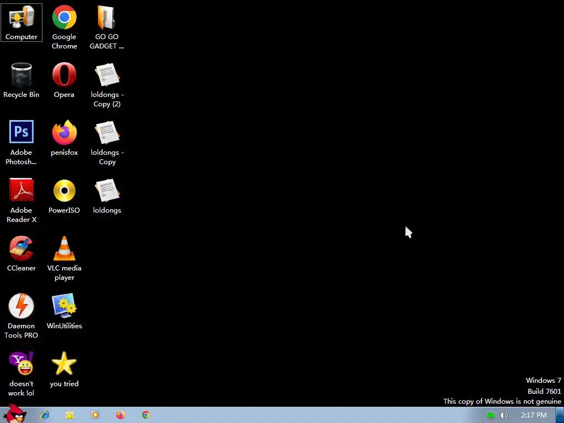The image size is (564, 423).
Task: Open the volume speaker tray icon
Action: [x=503, y=415]
